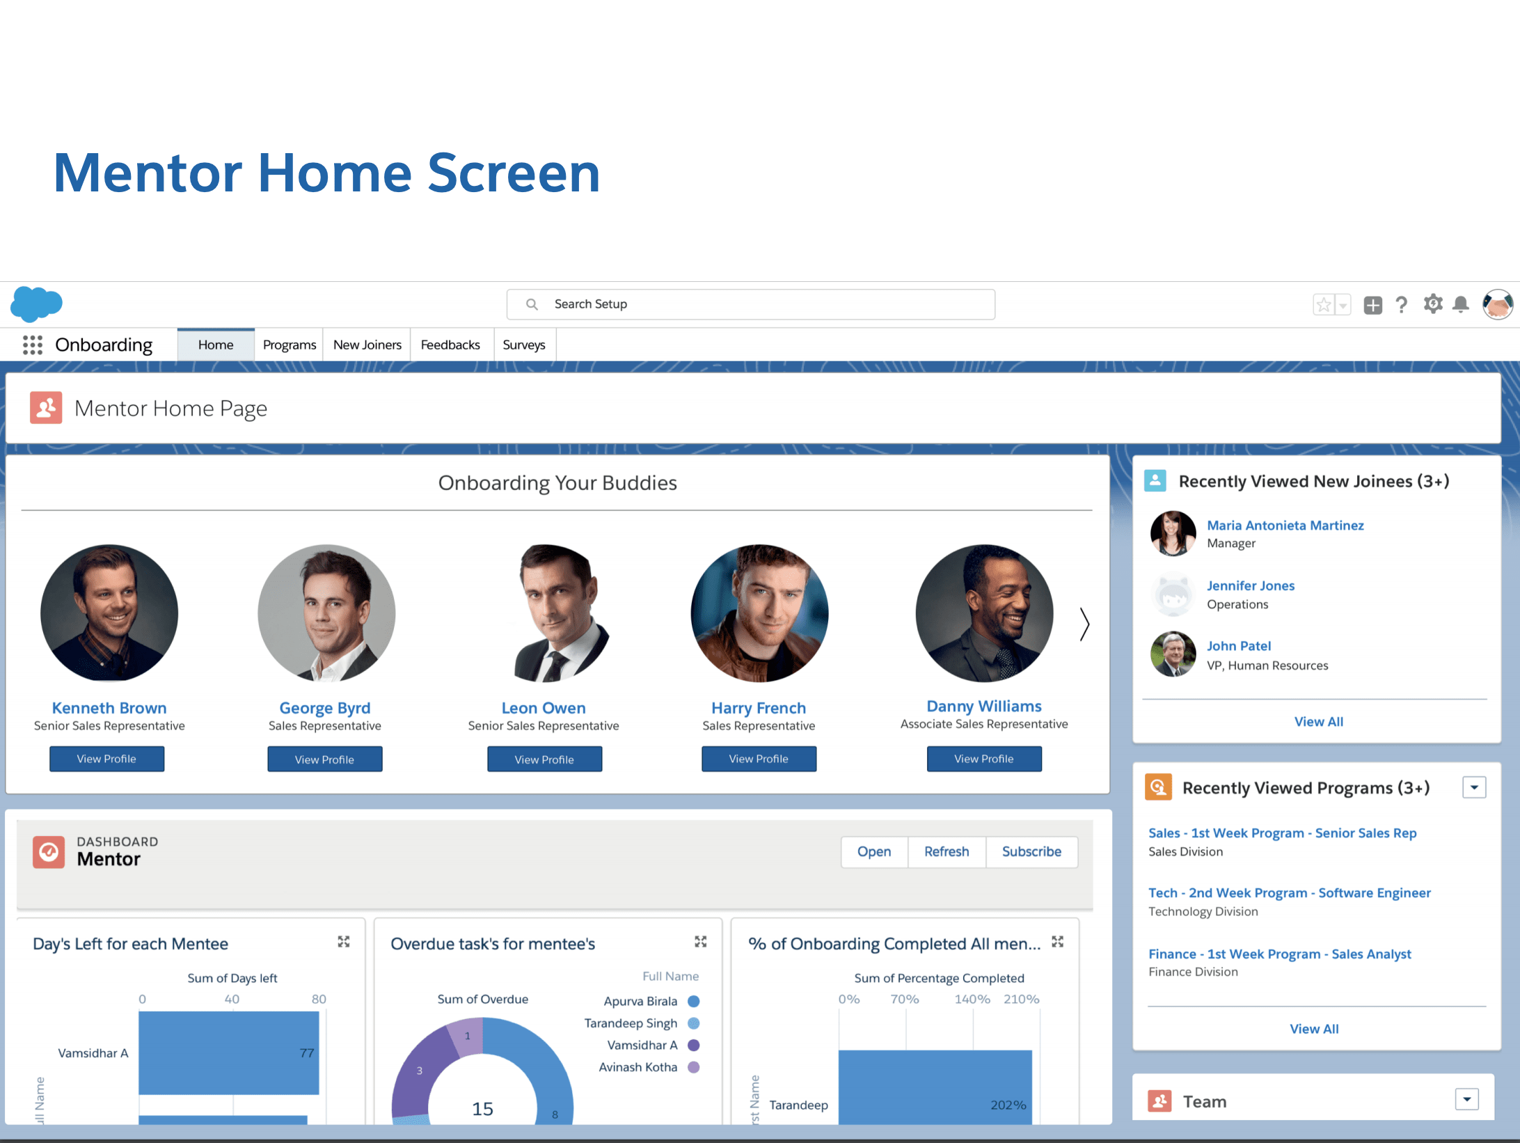Switch to the Programs tab

(x=289, y=345)
